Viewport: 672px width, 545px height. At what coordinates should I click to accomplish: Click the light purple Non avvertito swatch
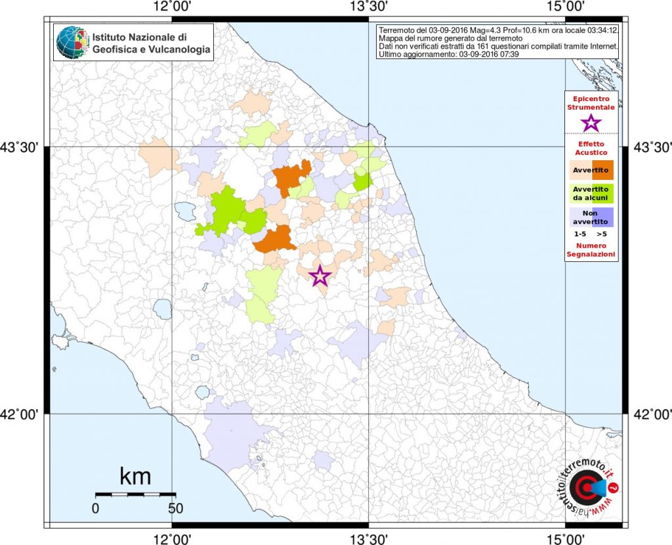point(581,217)
